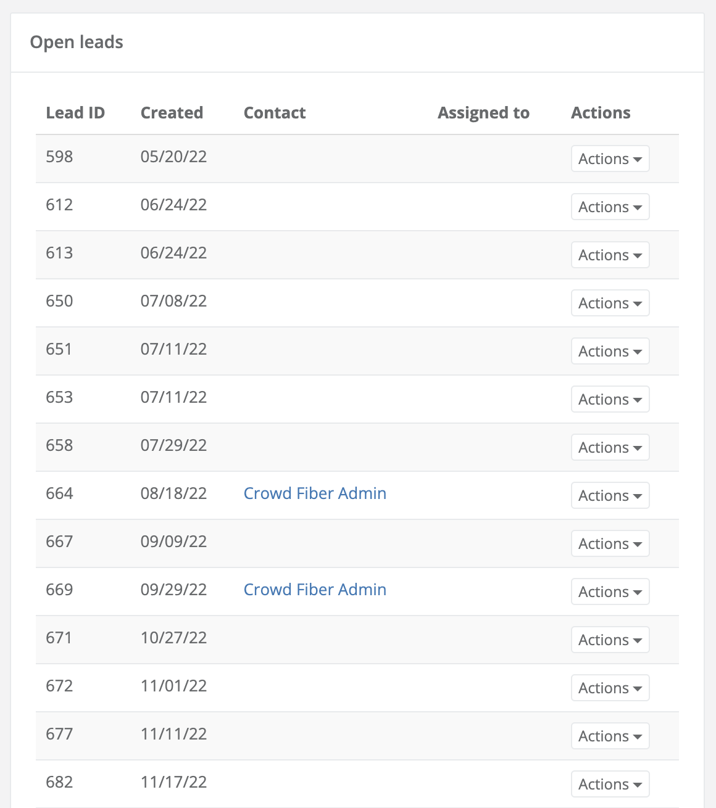716x808 pixels.
Task: Expand the Actions dropdown on lead 667
Action: pos(610,543)
